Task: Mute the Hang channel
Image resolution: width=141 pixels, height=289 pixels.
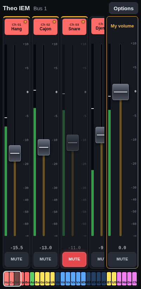Action: point(17,259)
